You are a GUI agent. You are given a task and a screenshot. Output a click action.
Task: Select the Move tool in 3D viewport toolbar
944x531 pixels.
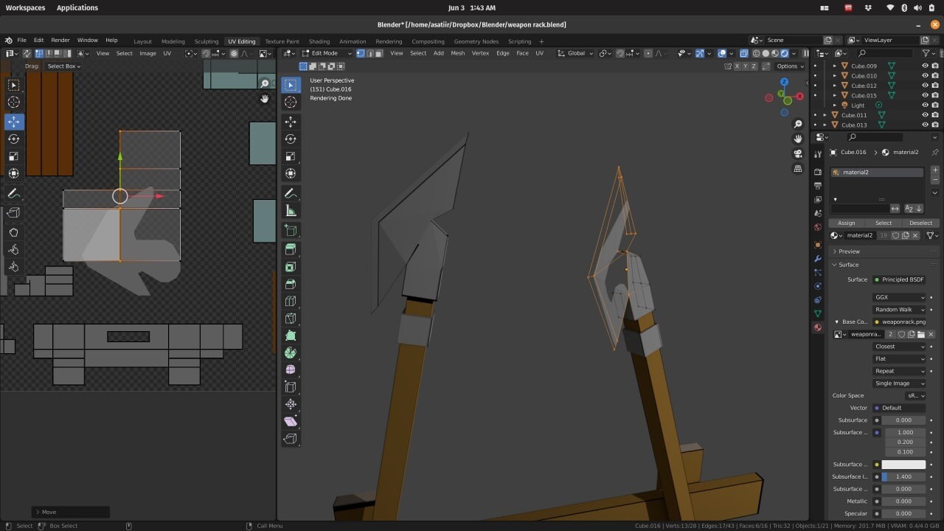tap(291, 122)
